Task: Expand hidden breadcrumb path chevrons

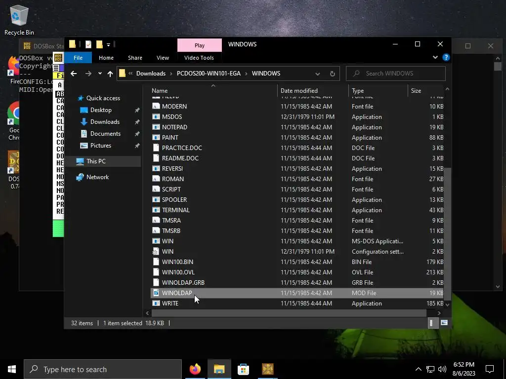Action: pyautogui.click(x=130, y=74)
